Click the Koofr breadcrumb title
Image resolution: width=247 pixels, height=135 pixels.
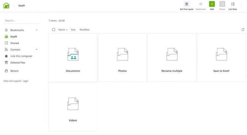click(x=22, y=6)
